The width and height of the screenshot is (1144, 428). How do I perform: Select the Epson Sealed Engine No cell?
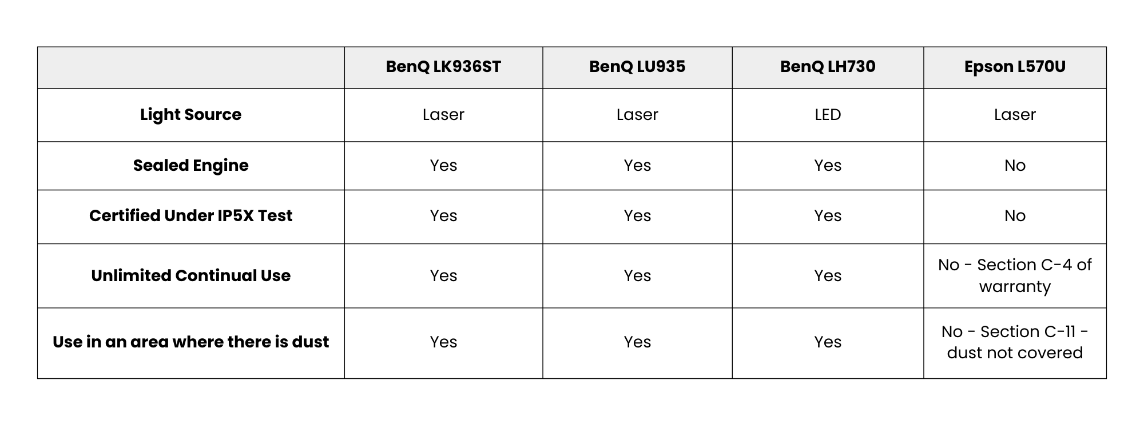[x=1015, y=166]
